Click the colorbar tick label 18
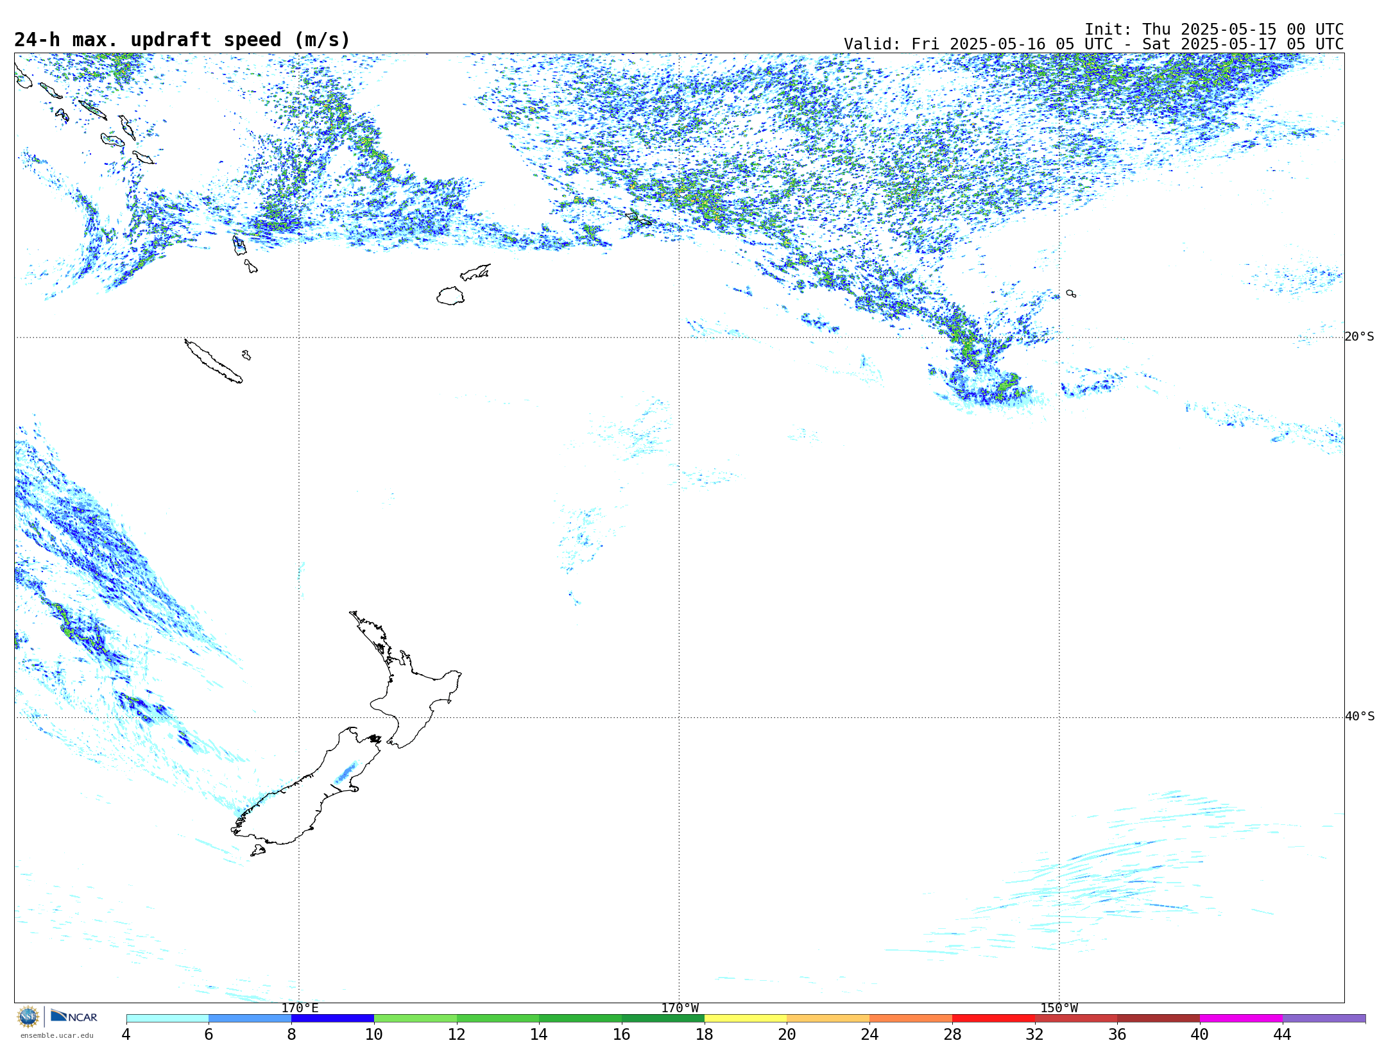1386x1043 pixels. pyautogui.click(x=705, y=1035)
